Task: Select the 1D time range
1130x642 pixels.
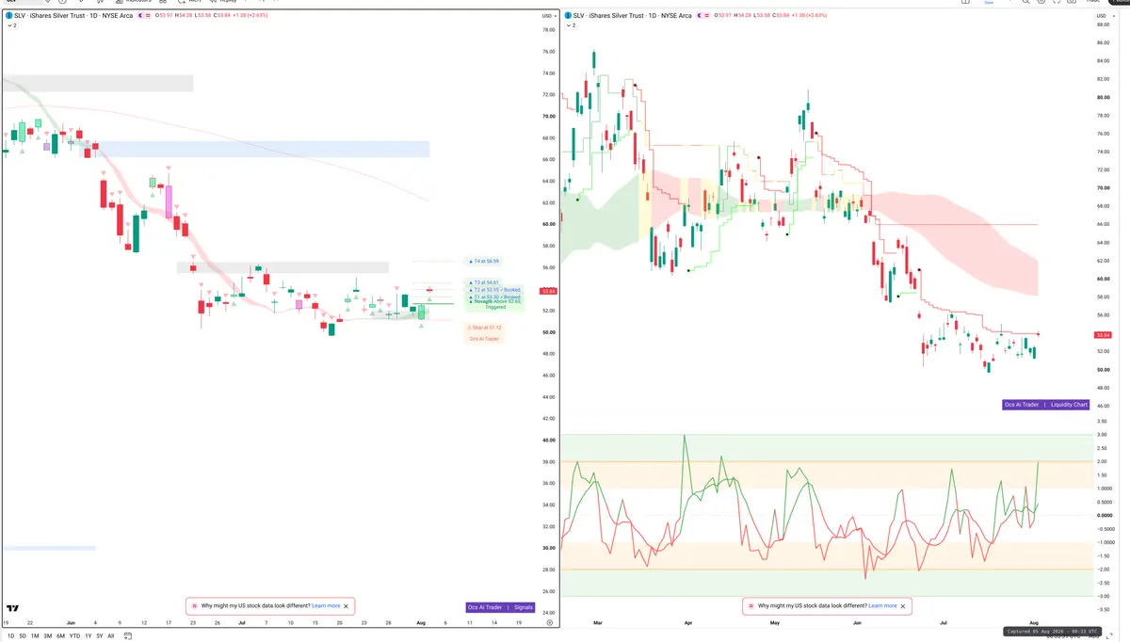Action: [9, 635]
